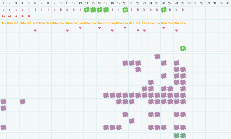Click the red spotting dot on day 4
The width and height of the screenshot is (231, 139).
[22, 16]
